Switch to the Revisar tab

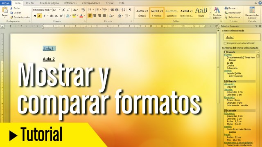pos(109,3)
